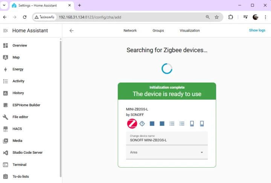Click the address bar URL
271x183 pixels.
tap(90, 17)
